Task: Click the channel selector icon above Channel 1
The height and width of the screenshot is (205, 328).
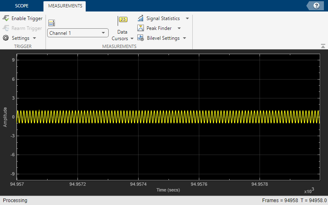Action: tap(52, 23)
